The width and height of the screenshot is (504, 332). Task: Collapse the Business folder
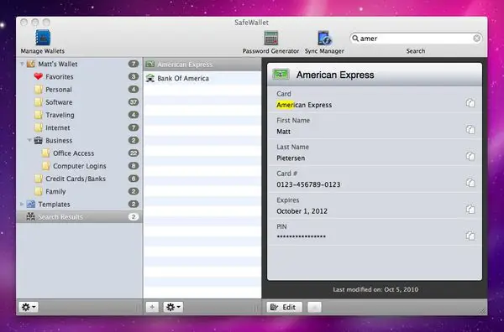tap(29, 140)
